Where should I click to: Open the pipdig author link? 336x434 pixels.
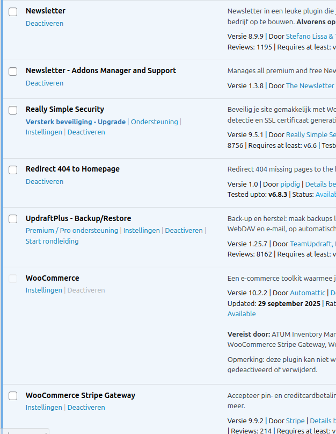[290, 184]
